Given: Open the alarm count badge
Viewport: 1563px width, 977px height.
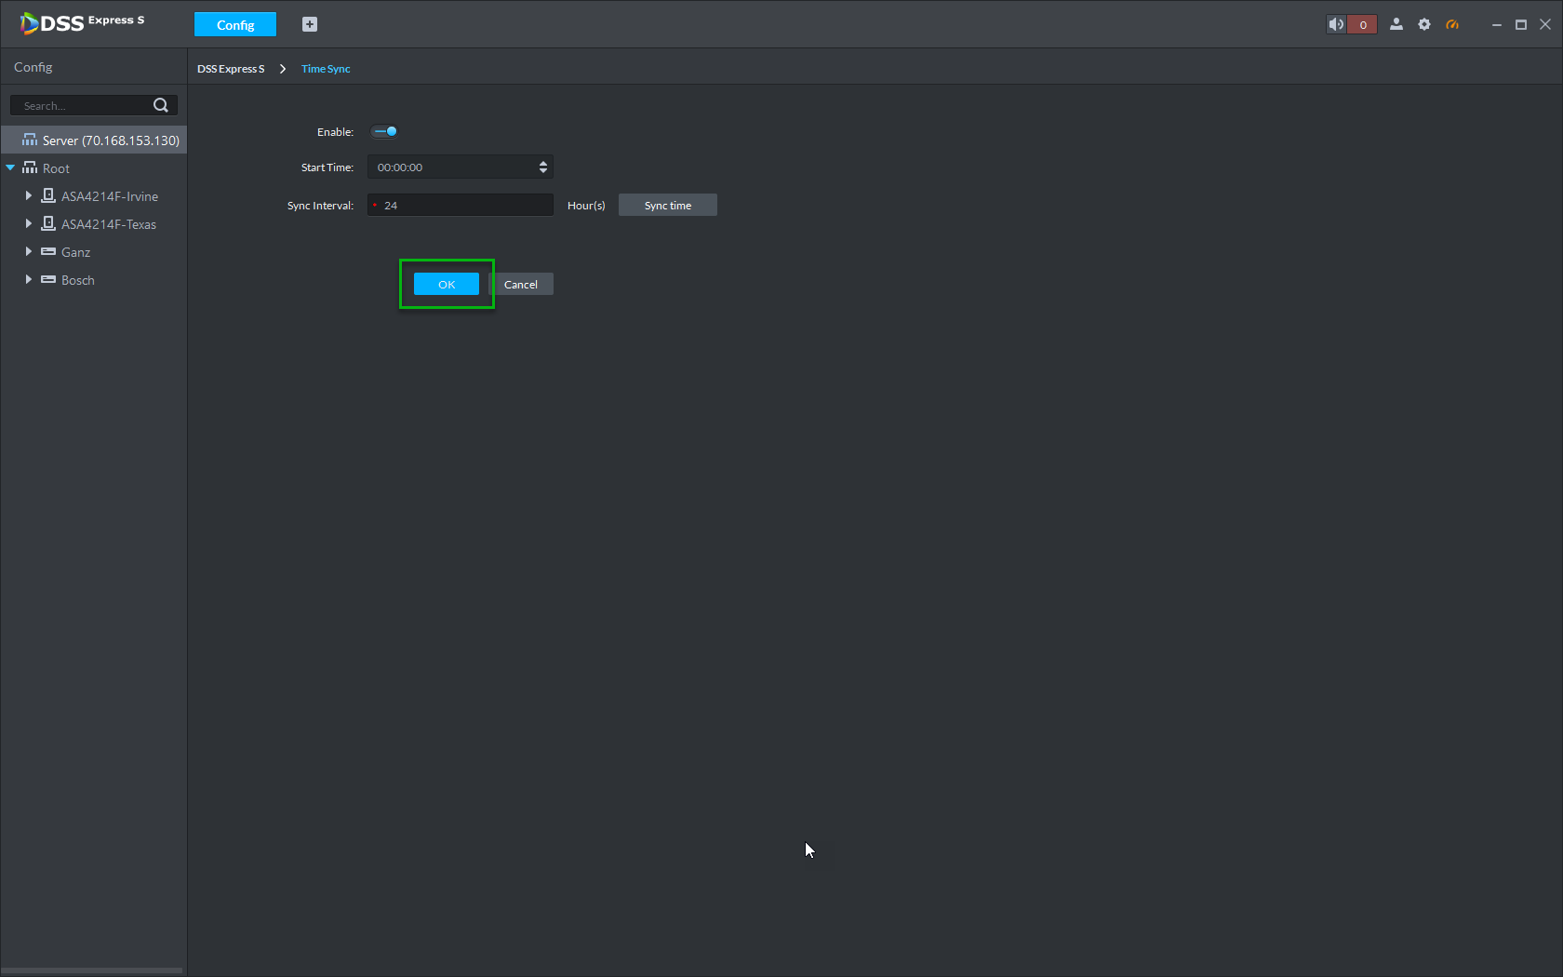Looking at the screenshot, I should click(x=1363, y=24).
